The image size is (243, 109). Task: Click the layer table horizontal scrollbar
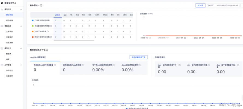(x=74, y=40)
